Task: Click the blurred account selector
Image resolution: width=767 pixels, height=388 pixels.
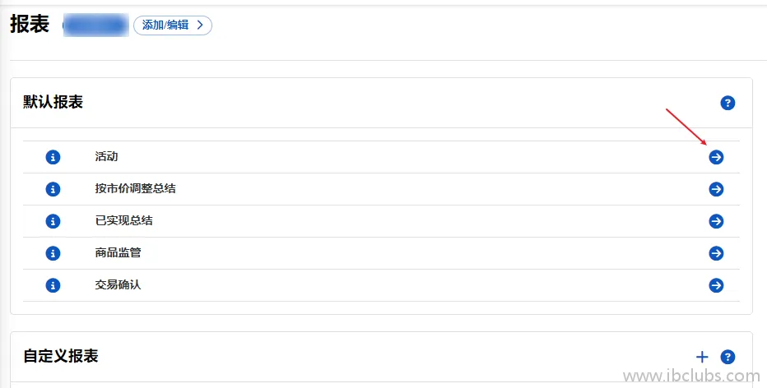Action: click(95, 26)
